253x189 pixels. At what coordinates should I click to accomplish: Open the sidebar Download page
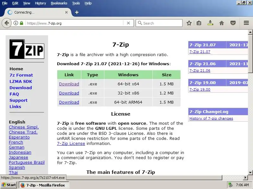21,88
